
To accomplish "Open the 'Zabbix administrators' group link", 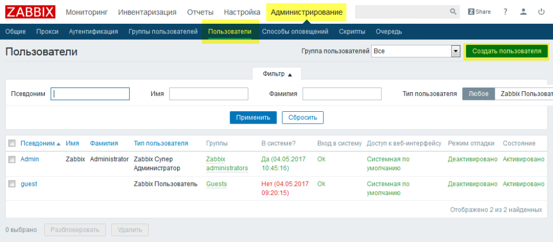I will (x=227, y=164).
